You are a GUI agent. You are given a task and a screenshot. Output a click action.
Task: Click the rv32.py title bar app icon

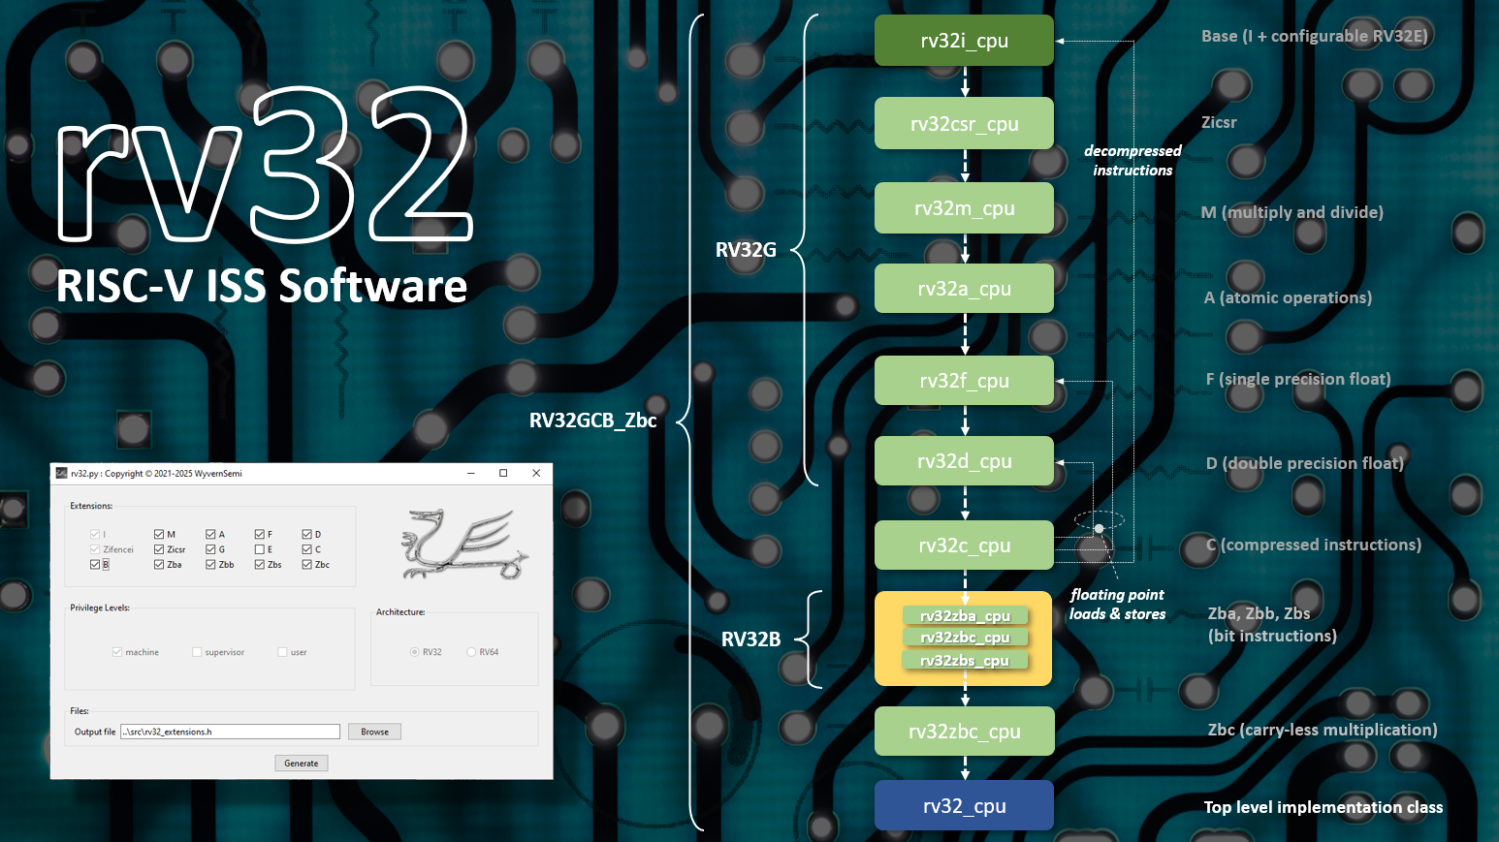tap(62, 474)
